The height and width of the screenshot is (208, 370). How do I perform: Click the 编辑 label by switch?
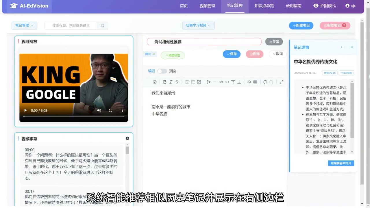[151, 71]
